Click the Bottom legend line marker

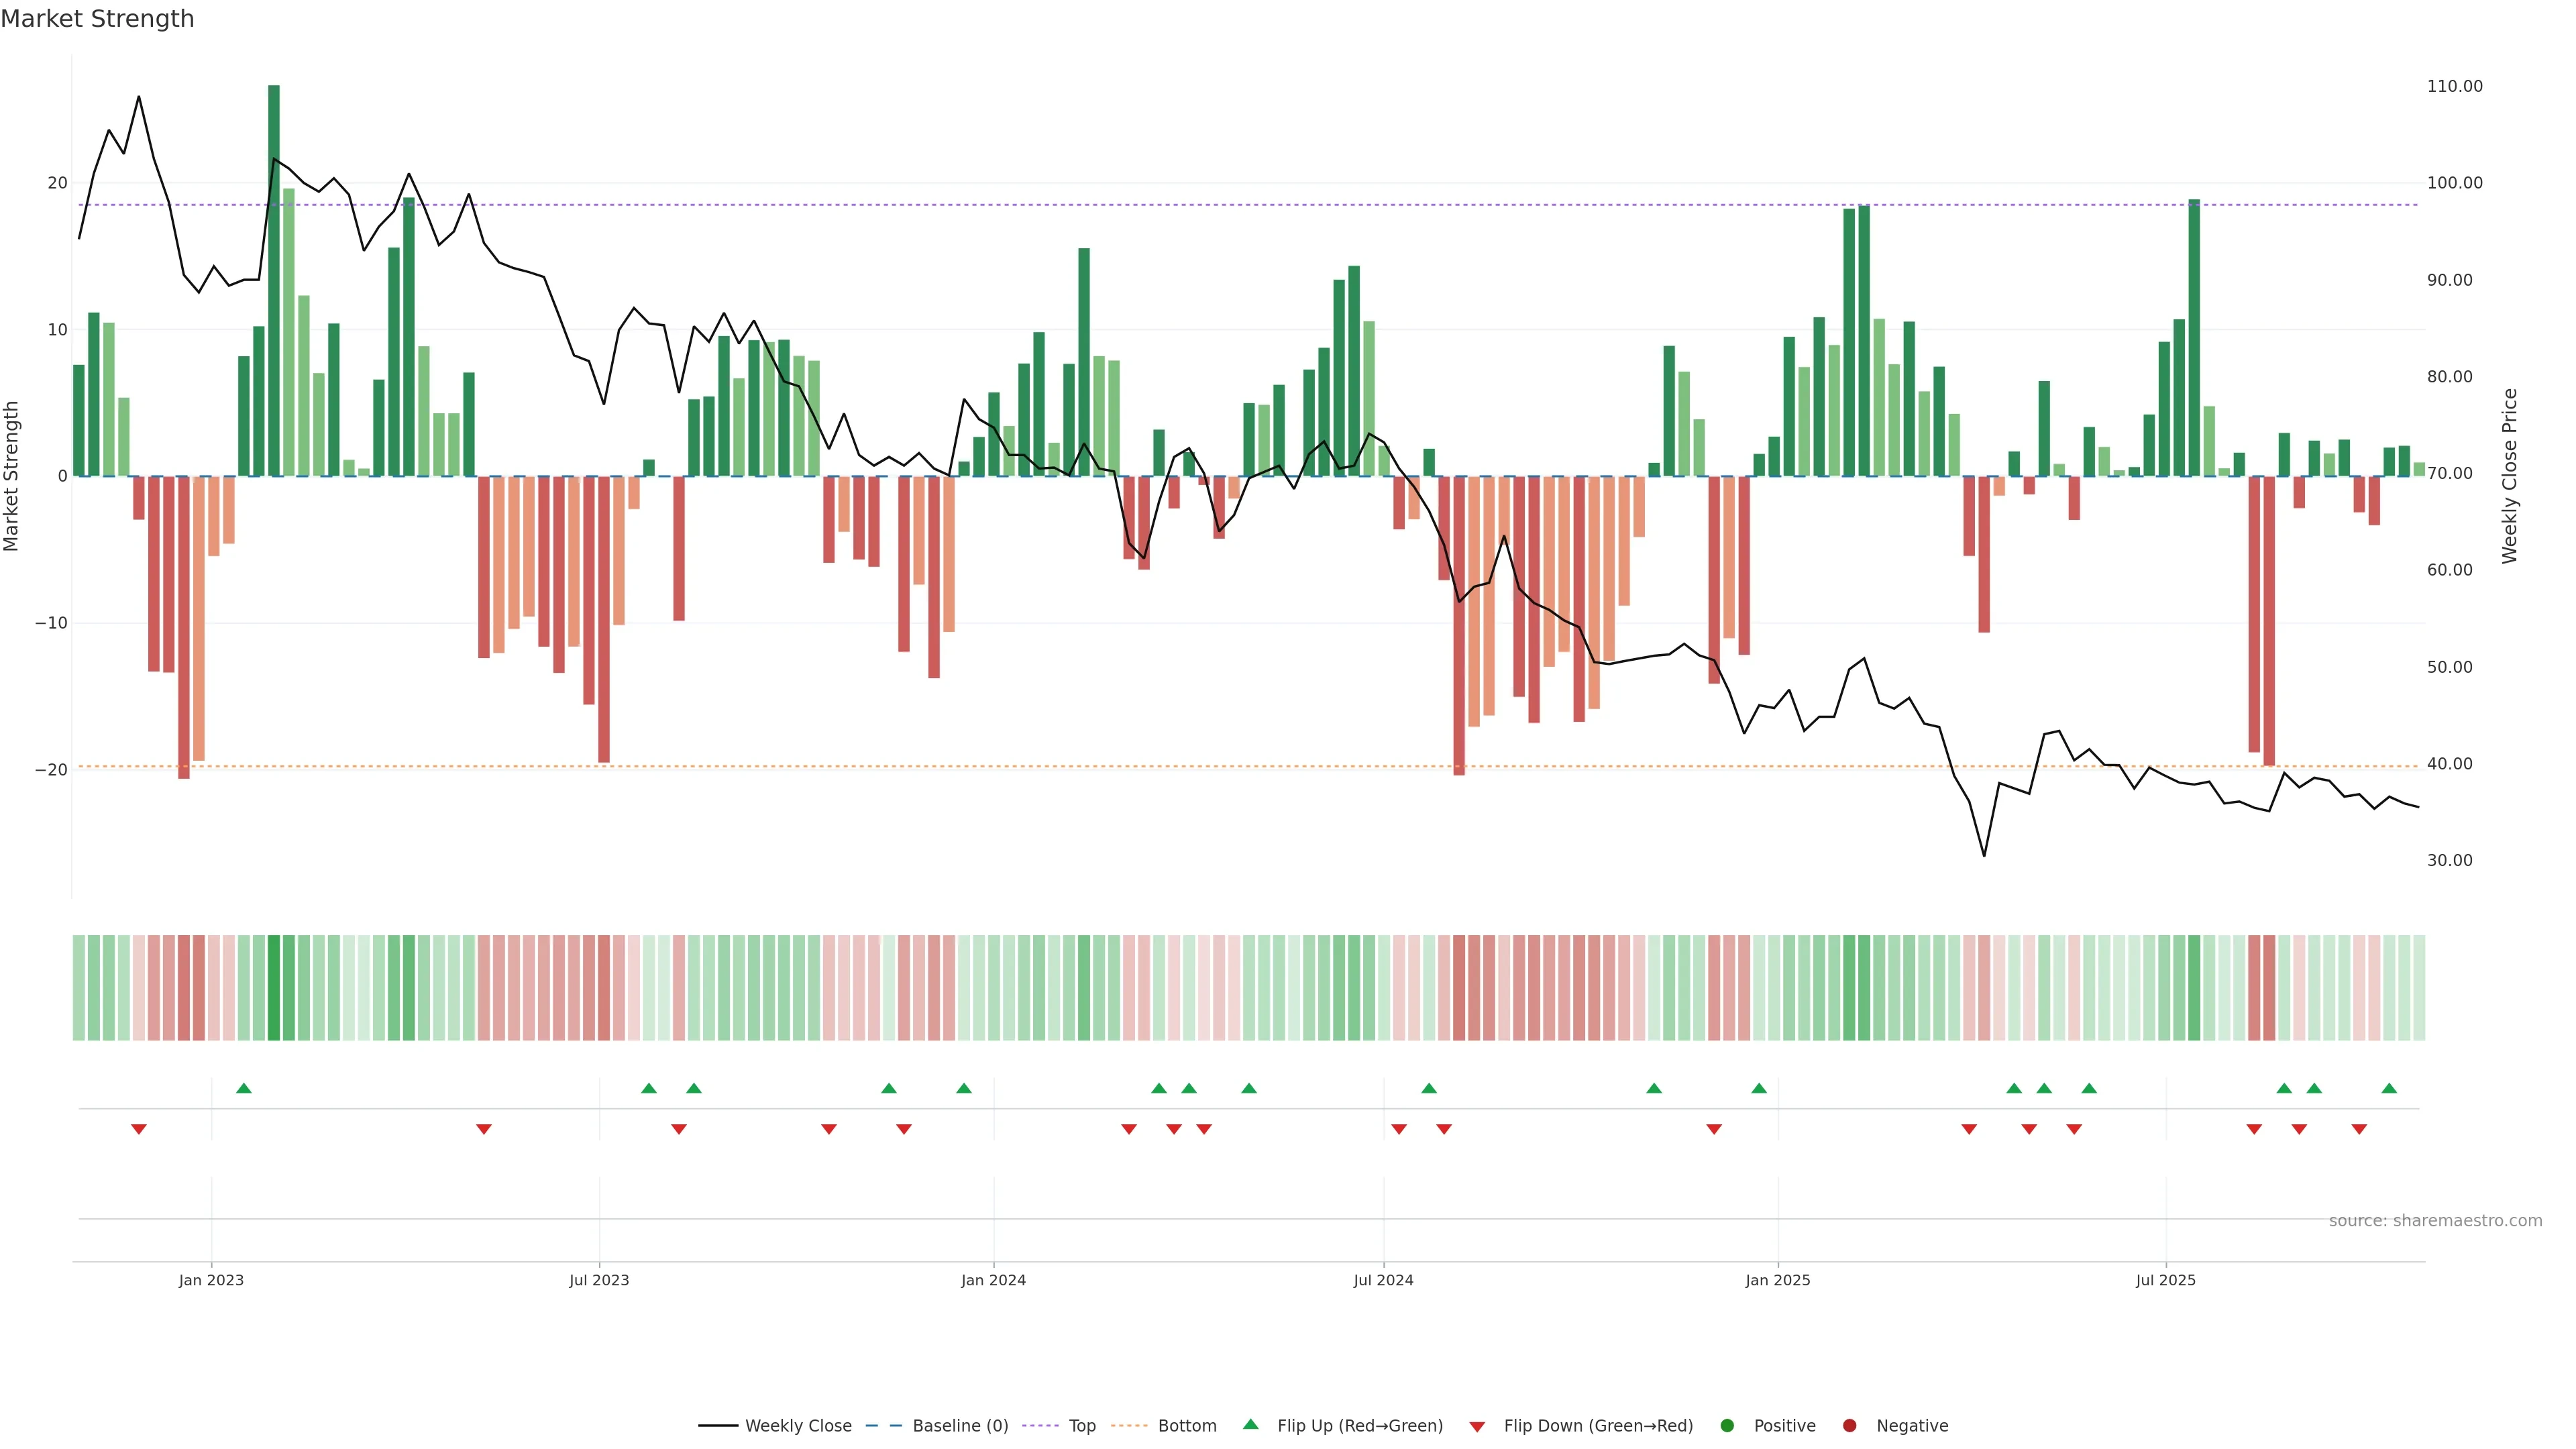click(1129, 1426)
